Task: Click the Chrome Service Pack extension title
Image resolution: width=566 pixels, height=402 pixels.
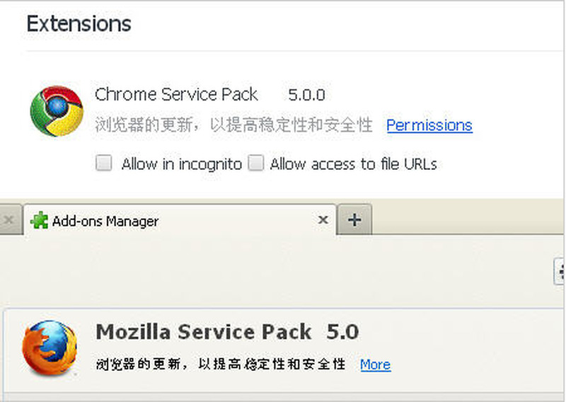Action: coord(176,94)
